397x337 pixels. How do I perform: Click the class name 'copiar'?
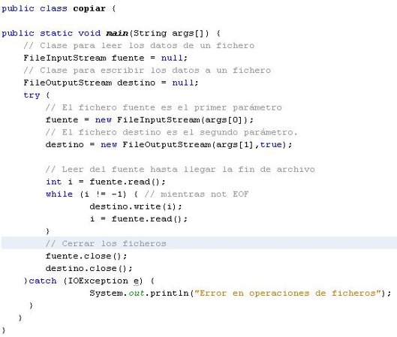point(89,9)
